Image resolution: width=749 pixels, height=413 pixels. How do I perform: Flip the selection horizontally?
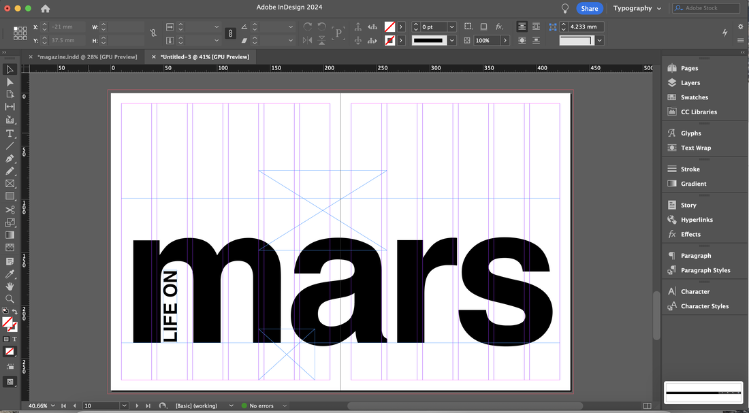[x=308, y=41]
